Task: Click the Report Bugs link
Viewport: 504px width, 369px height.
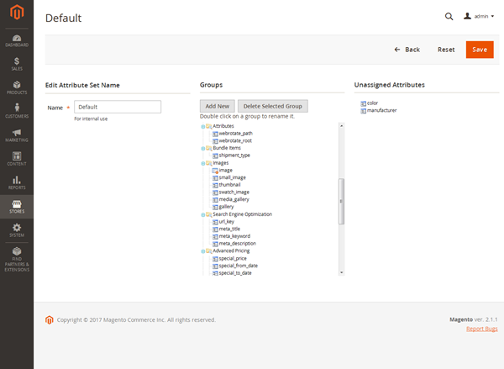Action: pyautogui.click(x=482, y=329)
